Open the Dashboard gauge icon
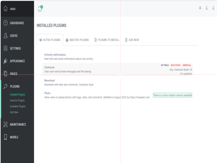Image resolution: width=217 pixels, height=163 pixels. pyautogui.click(x=5, y=23)
